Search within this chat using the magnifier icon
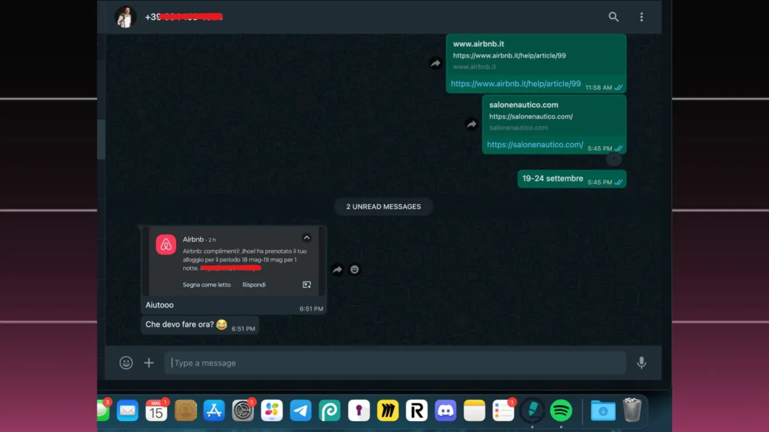 pyautogui.click(x=614, y=17)
